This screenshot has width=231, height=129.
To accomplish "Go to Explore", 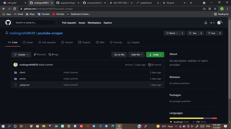I will [107, 23].
